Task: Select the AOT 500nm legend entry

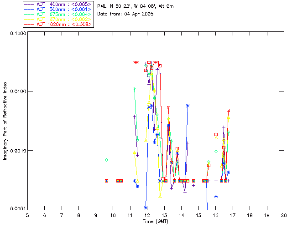Action: pyautogui.click(x=58, y=9)
